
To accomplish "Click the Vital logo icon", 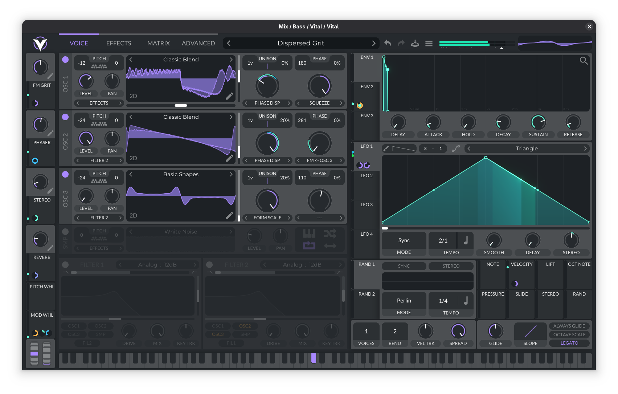I will (40, 44).
